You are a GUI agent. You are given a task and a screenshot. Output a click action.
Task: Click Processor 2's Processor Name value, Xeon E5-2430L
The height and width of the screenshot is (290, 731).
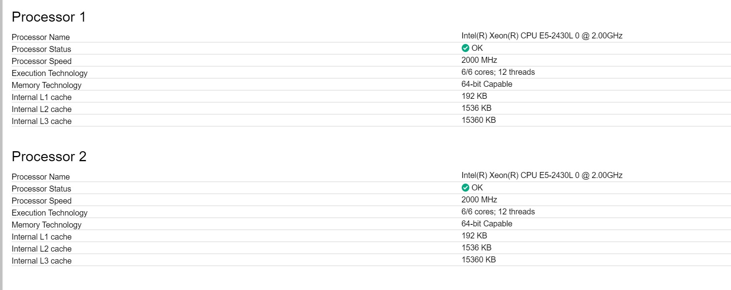542,175
